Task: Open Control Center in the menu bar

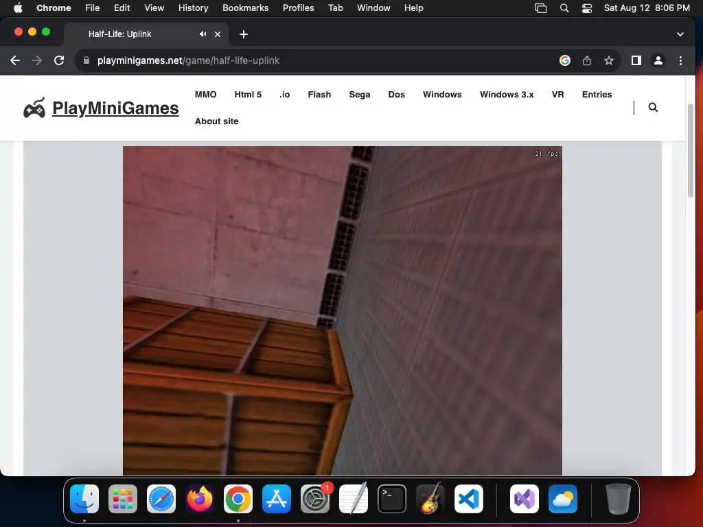Action: click(x=587, y=8)
